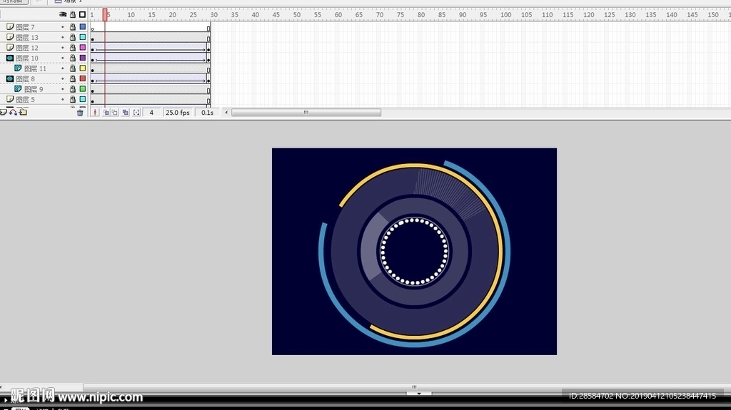Select blank keyframe at frame 1 of 图层 7

[x=92, y=29]
